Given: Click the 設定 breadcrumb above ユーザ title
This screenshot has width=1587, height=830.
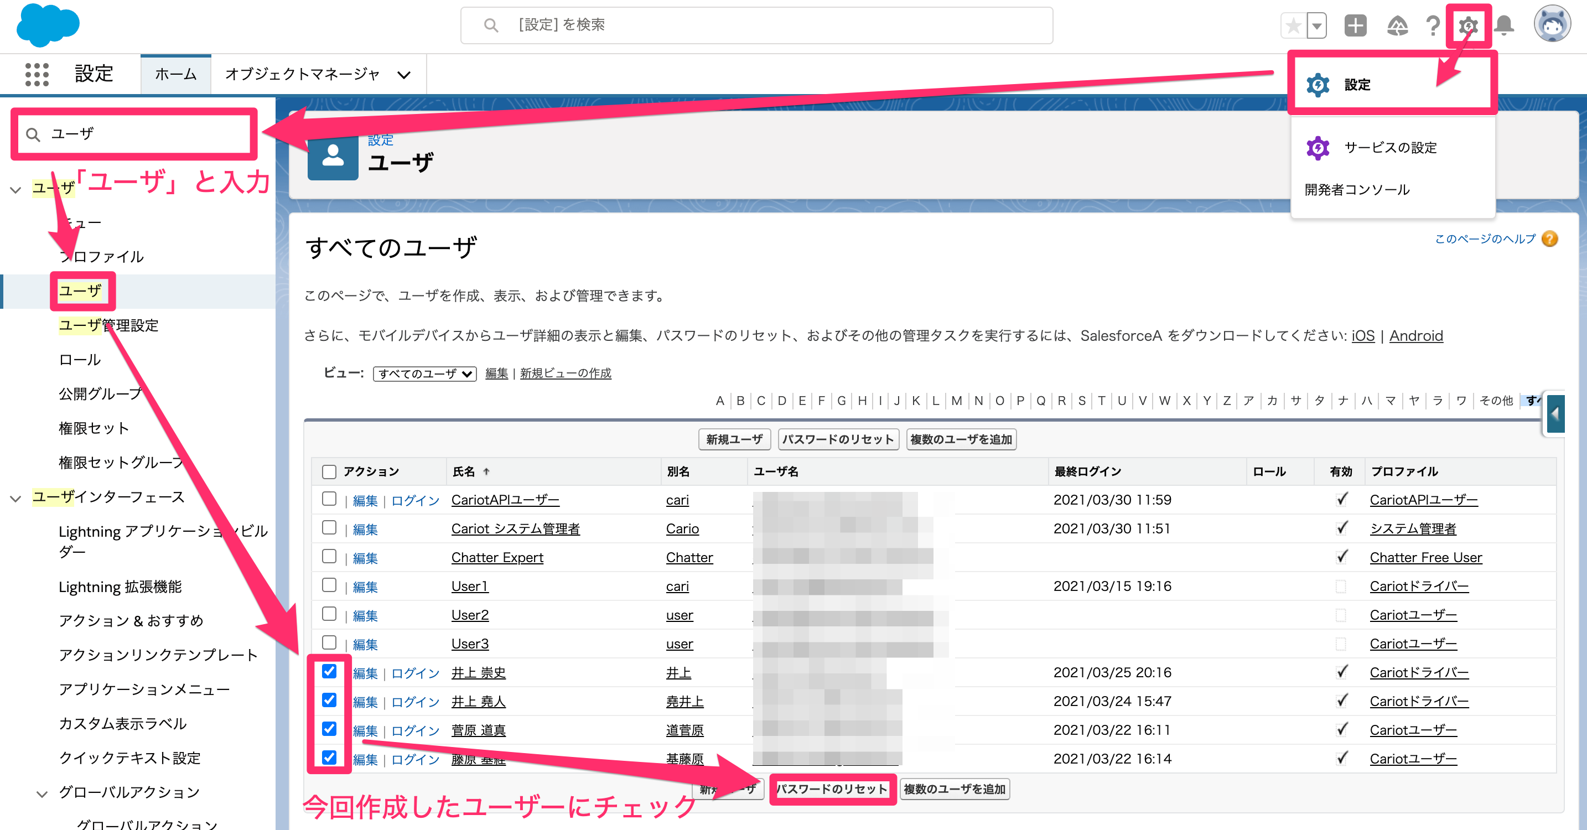Looking at the screenshot, I should pyautogui.click(x=380, y=141).
